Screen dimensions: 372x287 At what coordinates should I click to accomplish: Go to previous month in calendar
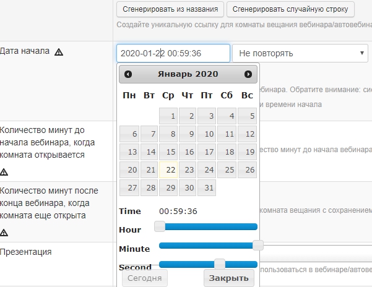tap(128, 74)
